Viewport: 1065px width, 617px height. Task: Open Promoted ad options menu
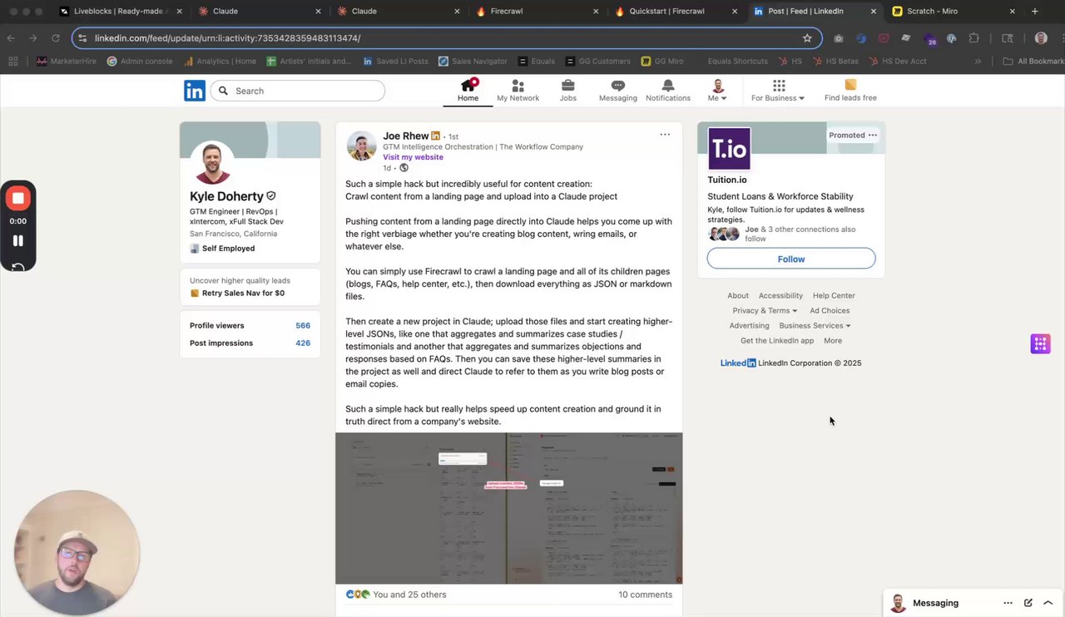point(873,135)
